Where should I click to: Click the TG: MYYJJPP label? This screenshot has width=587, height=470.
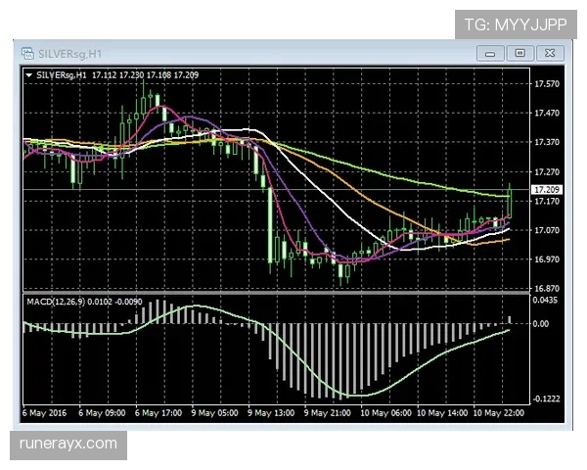click(x=518, y=21)
